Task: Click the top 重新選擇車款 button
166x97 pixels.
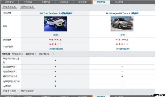Action: 27,7
